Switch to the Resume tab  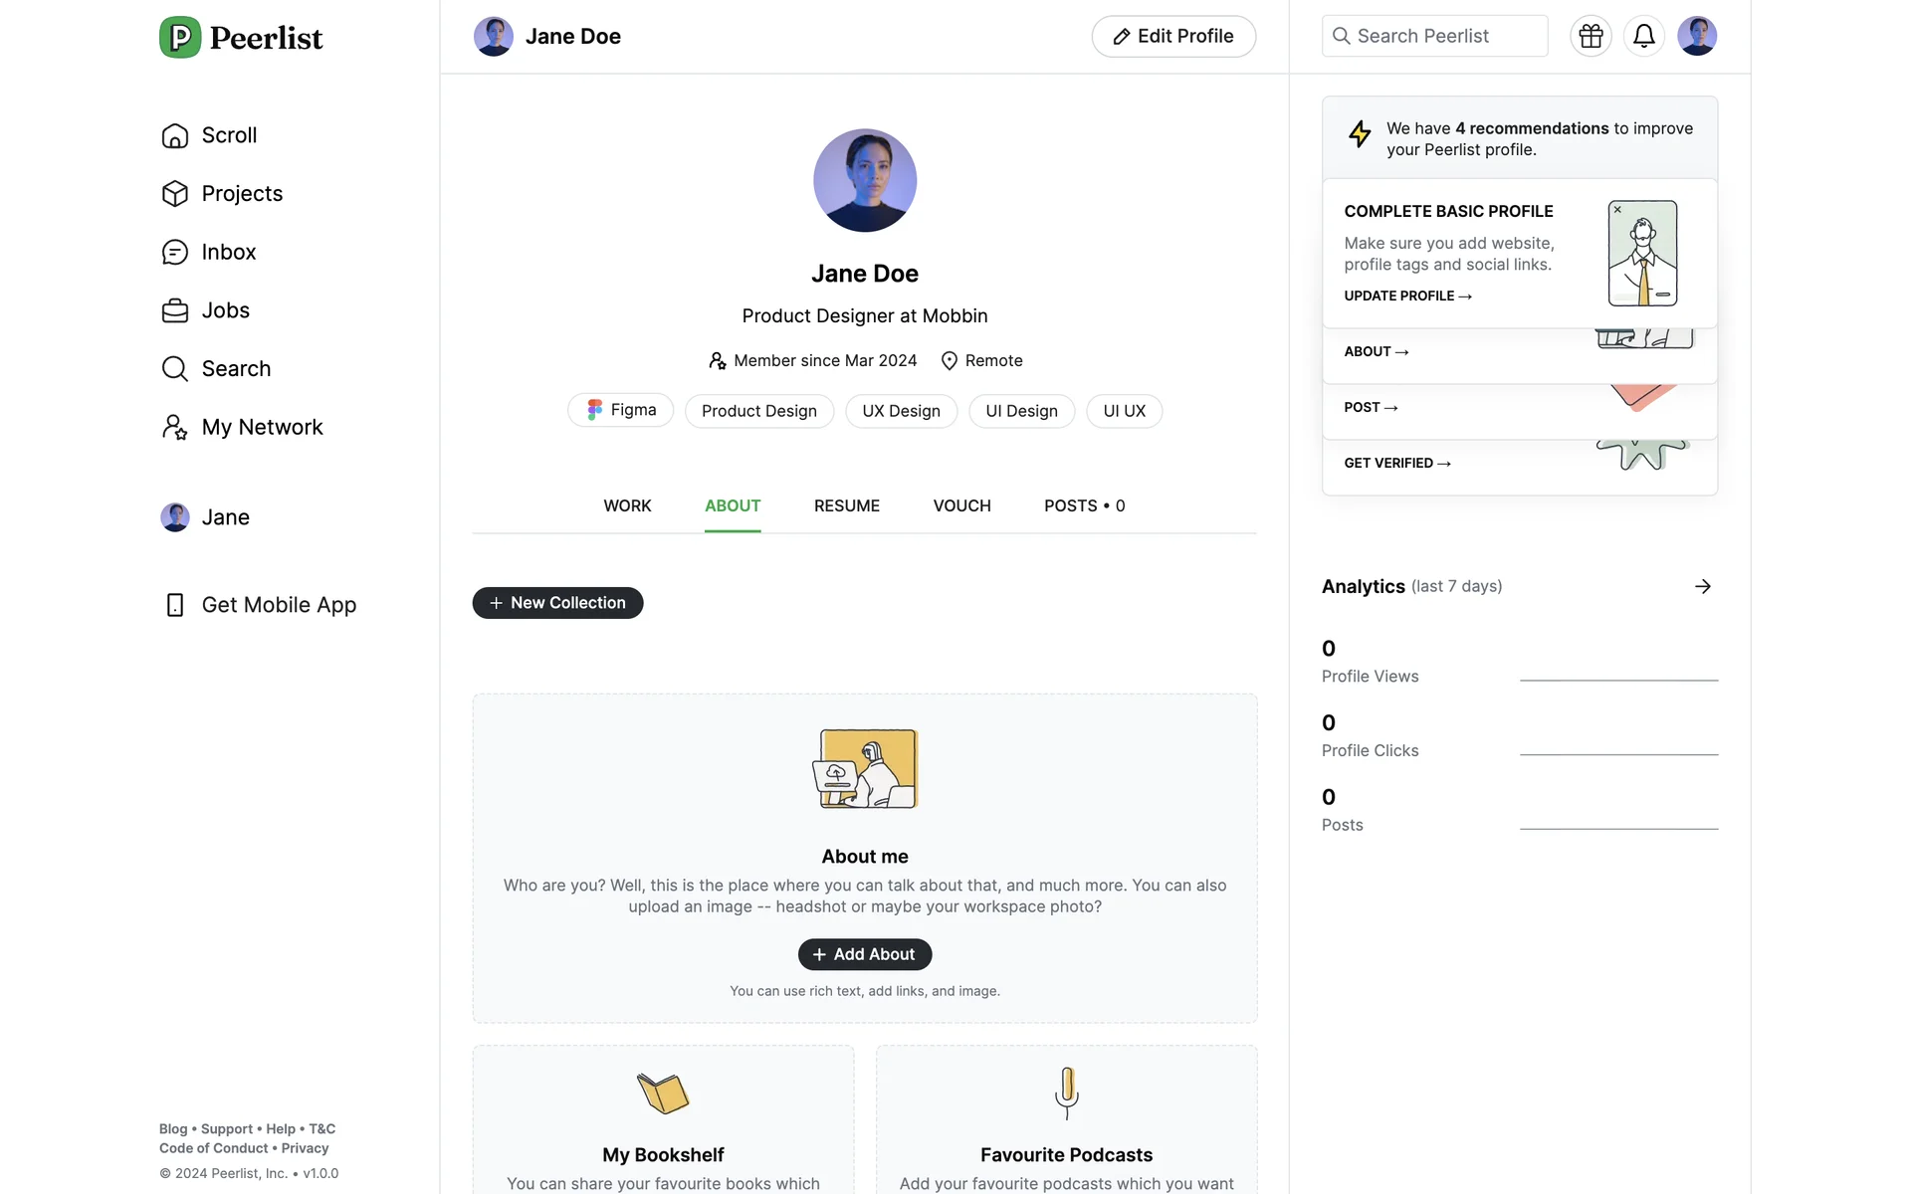(x=846, y=506)
